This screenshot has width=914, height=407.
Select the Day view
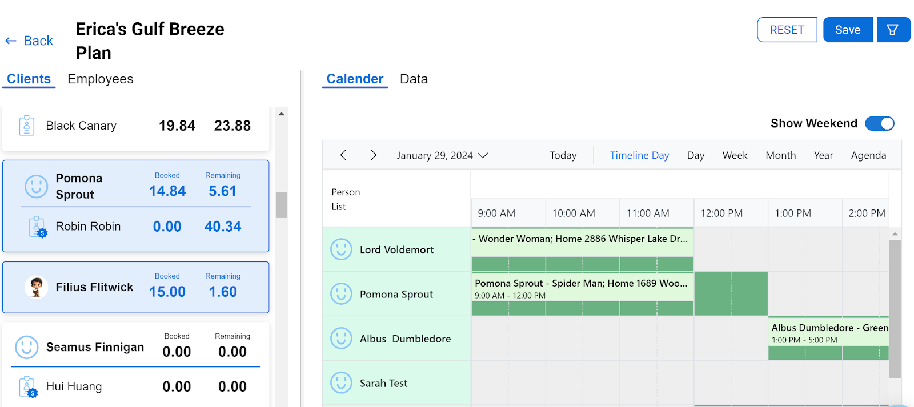(x=696, y=155)
